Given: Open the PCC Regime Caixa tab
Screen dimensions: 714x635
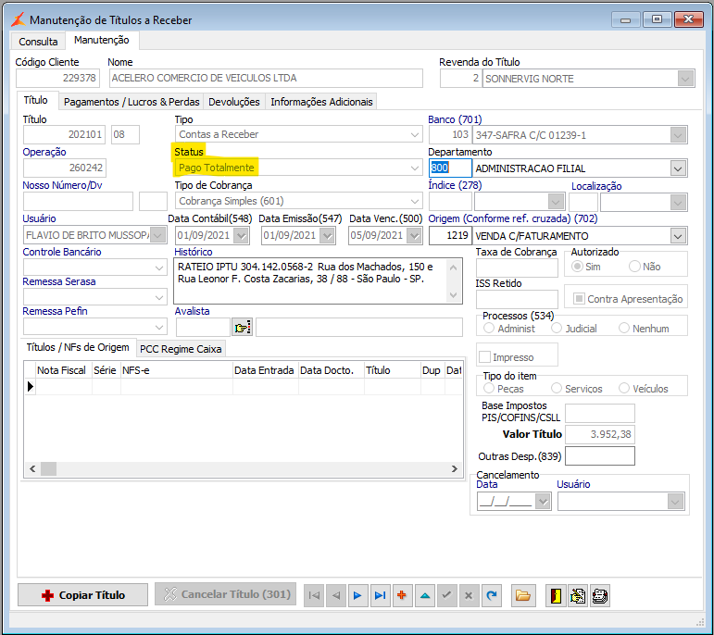Looking at the screenshot, I should (x=182, y=349).
